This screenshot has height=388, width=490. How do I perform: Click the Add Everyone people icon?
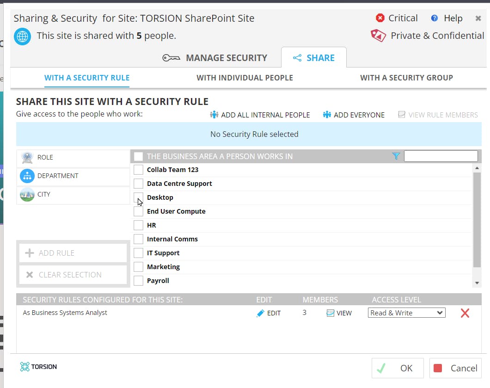click(x=327, y=115)
